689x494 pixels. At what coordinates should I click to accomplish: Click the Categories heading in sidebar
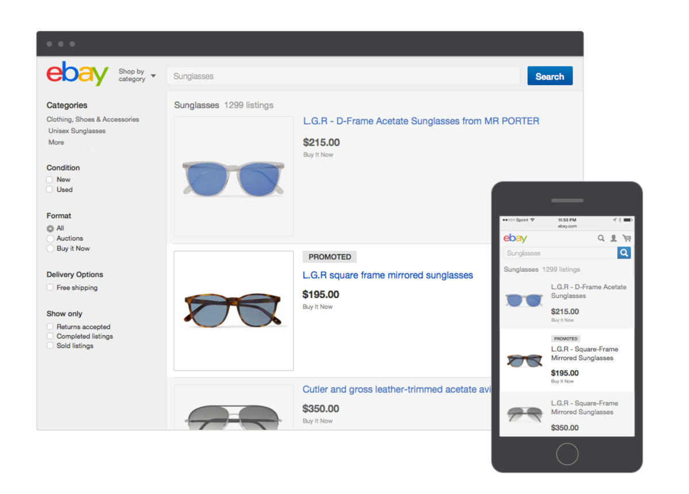click(x=67, y=105)
